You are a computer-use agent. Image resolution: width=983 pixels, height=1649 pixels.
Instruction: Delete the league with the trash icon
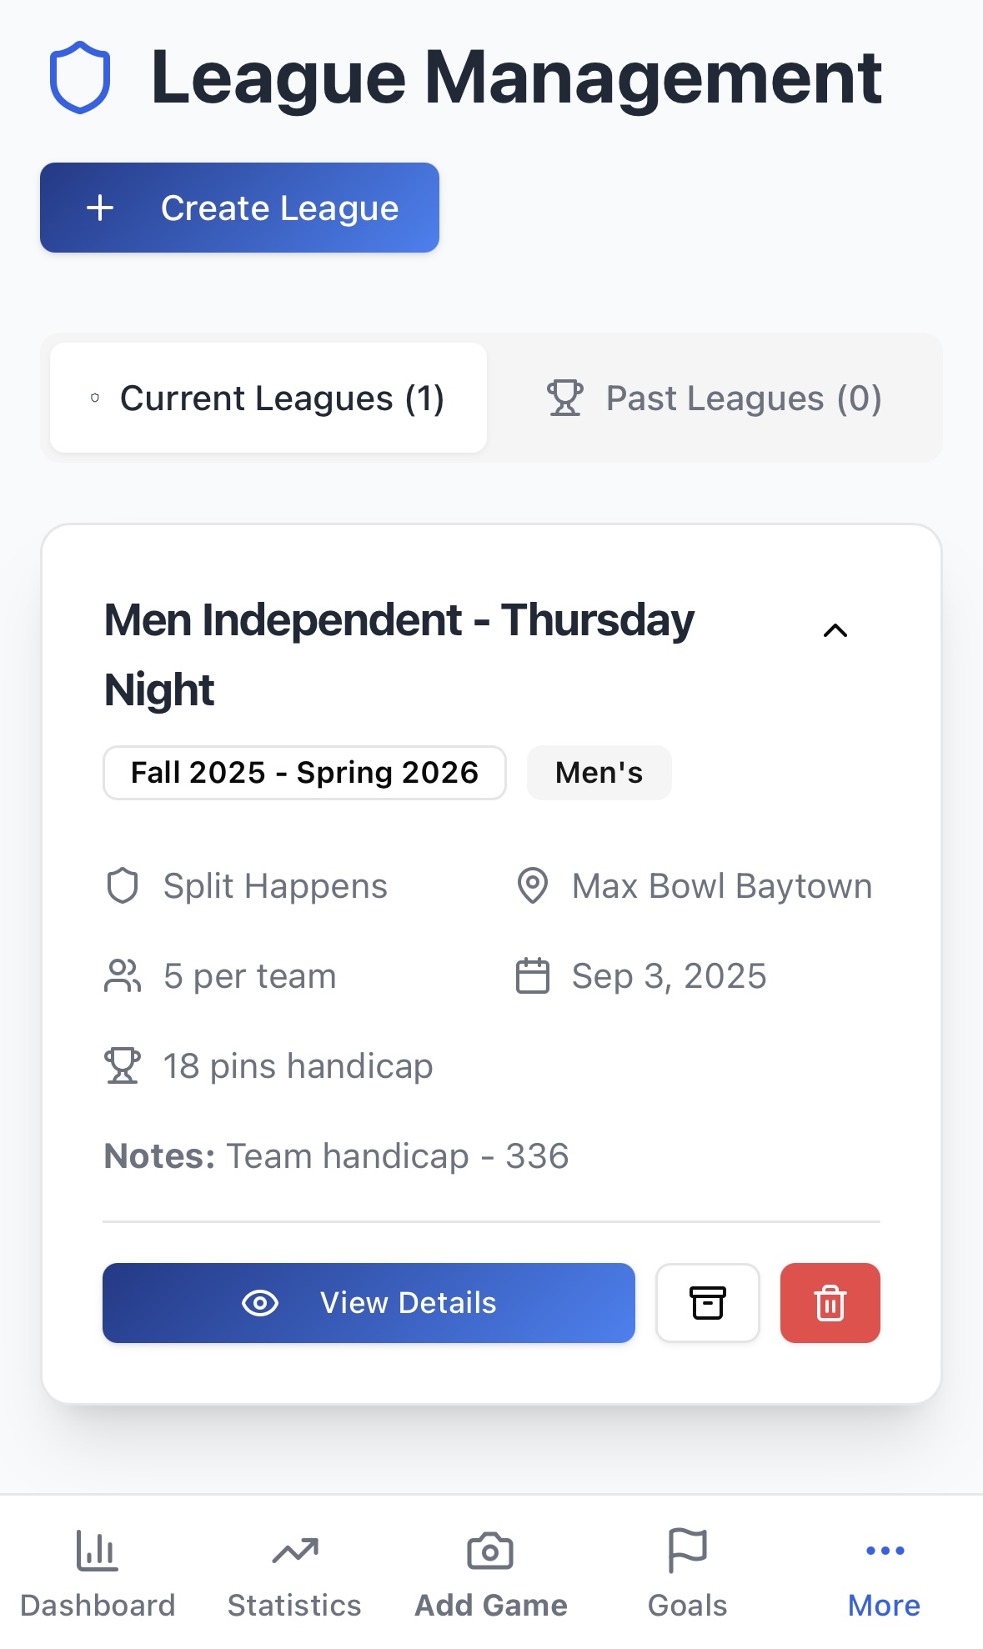click(x=830, y=1302)
